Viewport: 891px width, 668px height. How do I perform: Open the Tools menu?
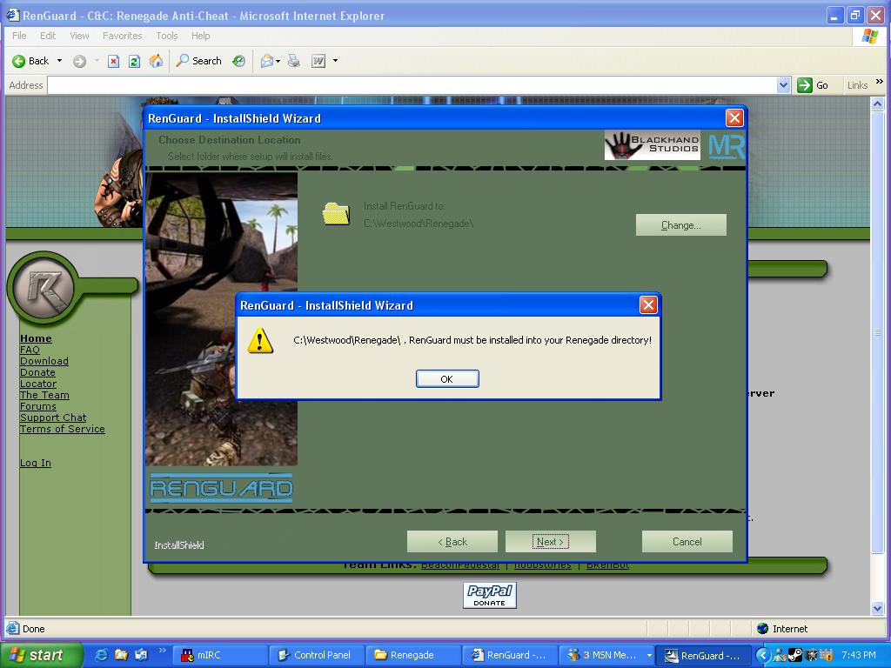point(166,36)
